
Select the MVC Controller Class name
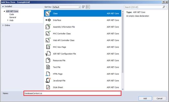(62, 33)
